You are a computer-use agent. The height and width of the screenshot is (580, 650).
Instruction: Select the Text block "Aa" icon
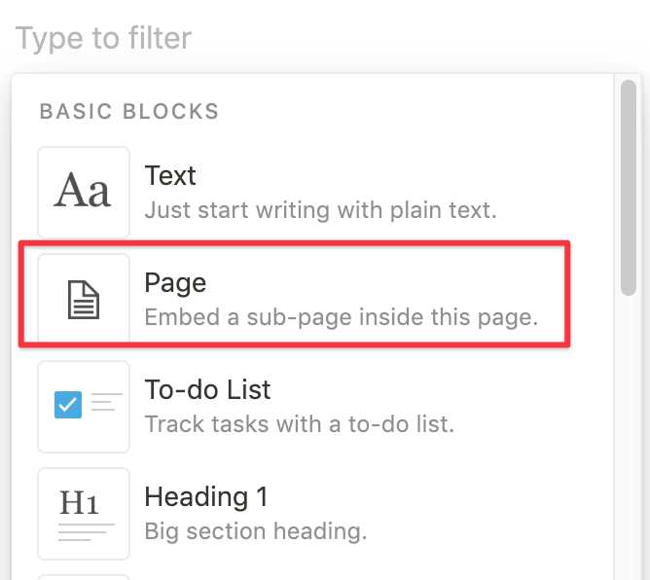(84, 192)
